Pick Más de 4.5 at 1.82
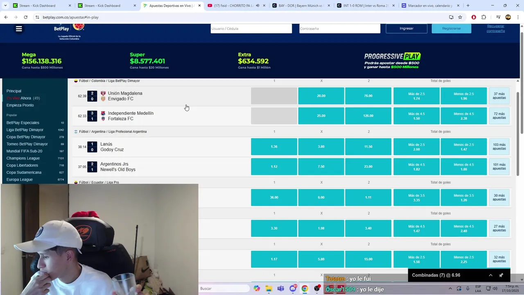Image resolution: width=524 pixels, height=295 pixels. pos(416,167)
